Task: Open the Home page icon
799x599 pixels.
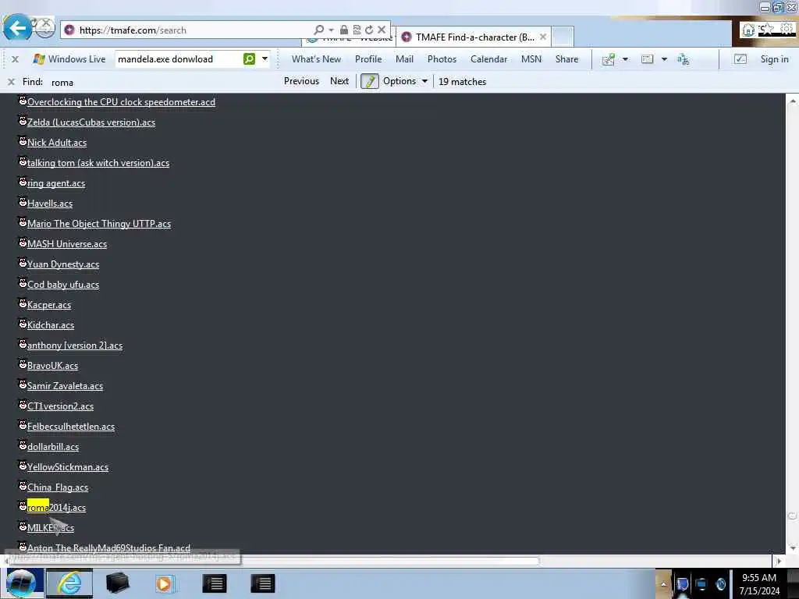Action: (x=748, y=30)
